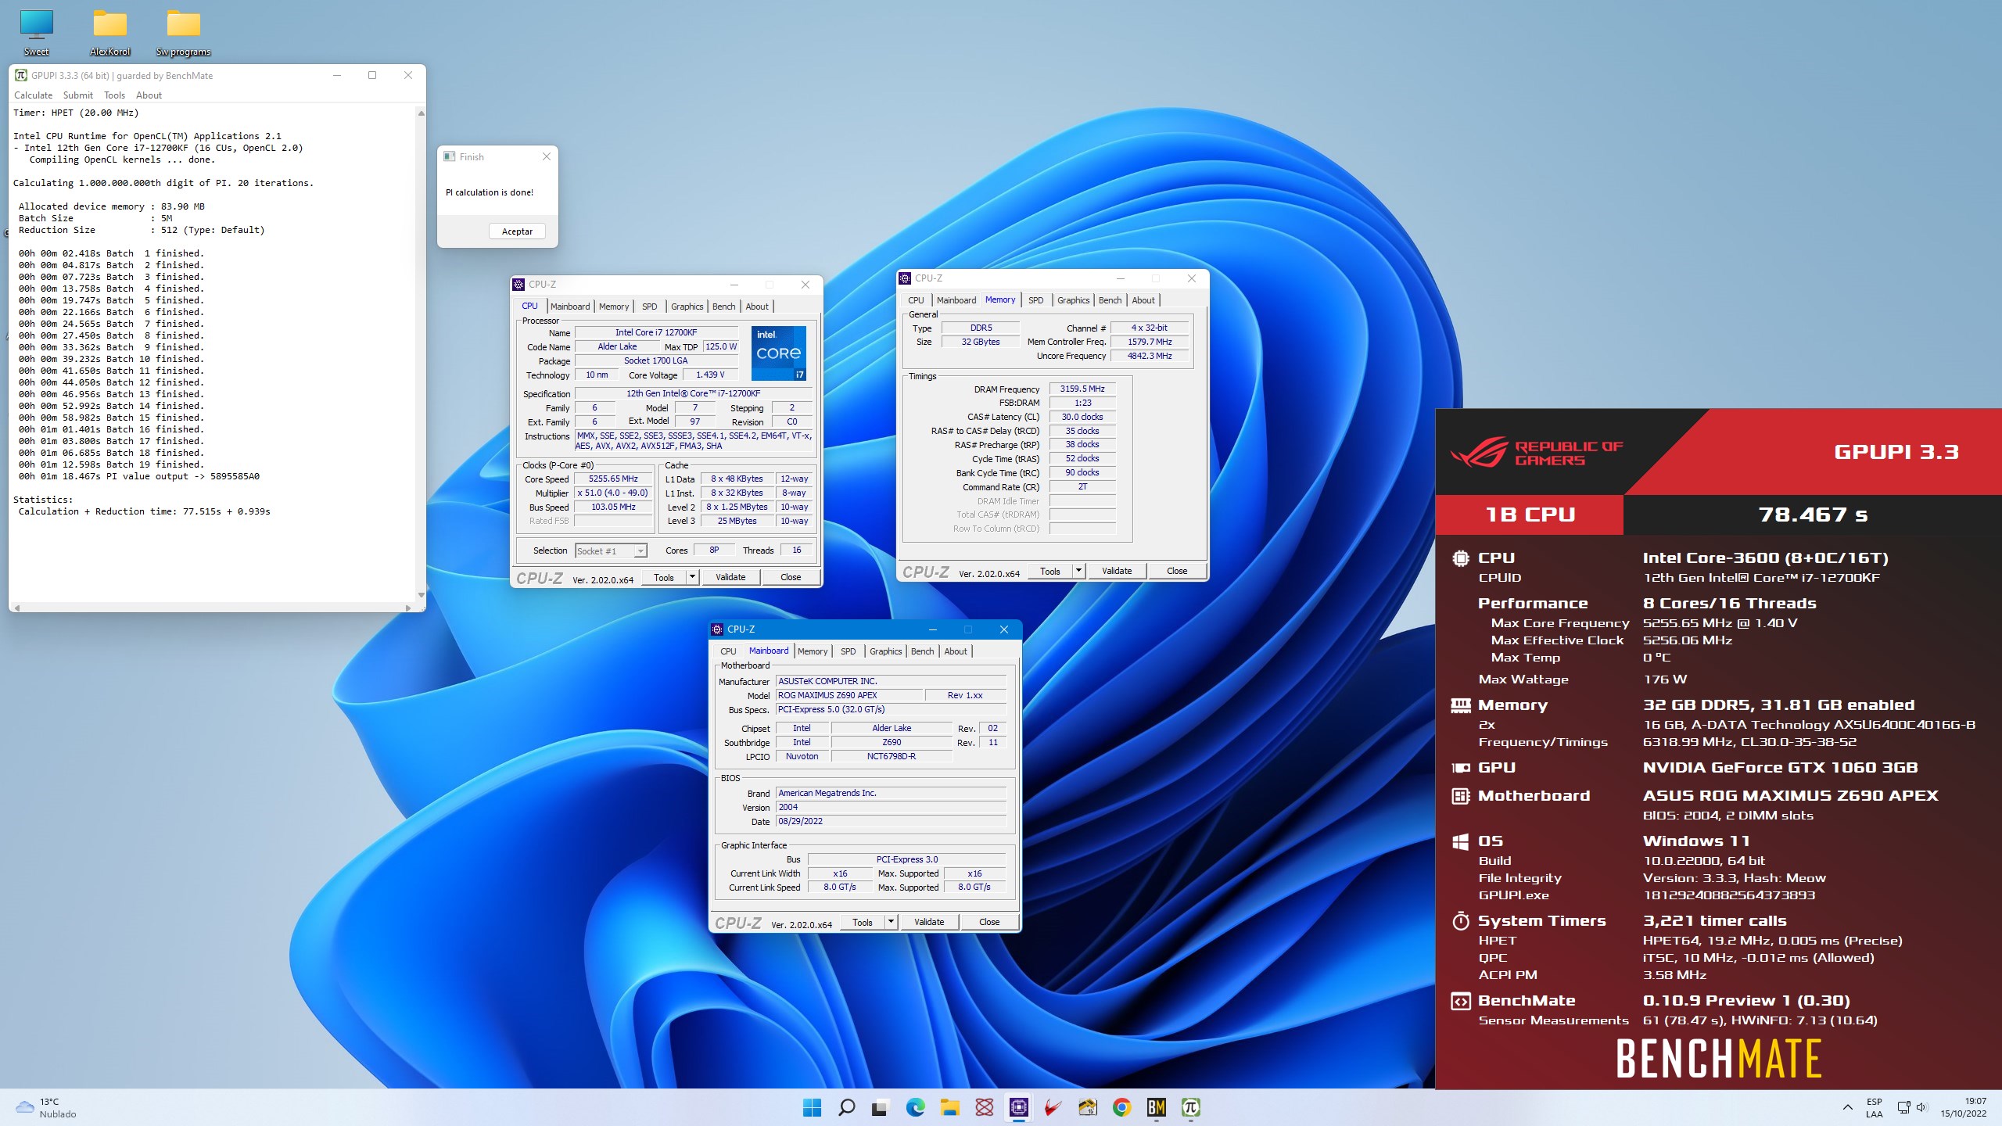The image size is (2002, 1126).
Task: Open About menu in GPUPI
Action: (149, 95)
